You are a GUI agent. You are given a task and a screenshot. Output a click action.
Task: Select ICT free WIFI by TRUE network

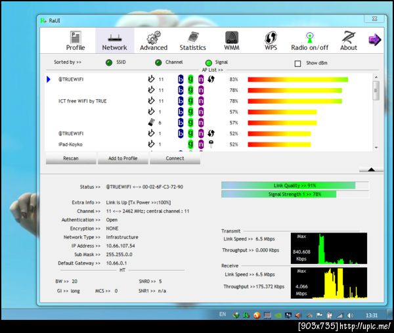click(209, 101)
